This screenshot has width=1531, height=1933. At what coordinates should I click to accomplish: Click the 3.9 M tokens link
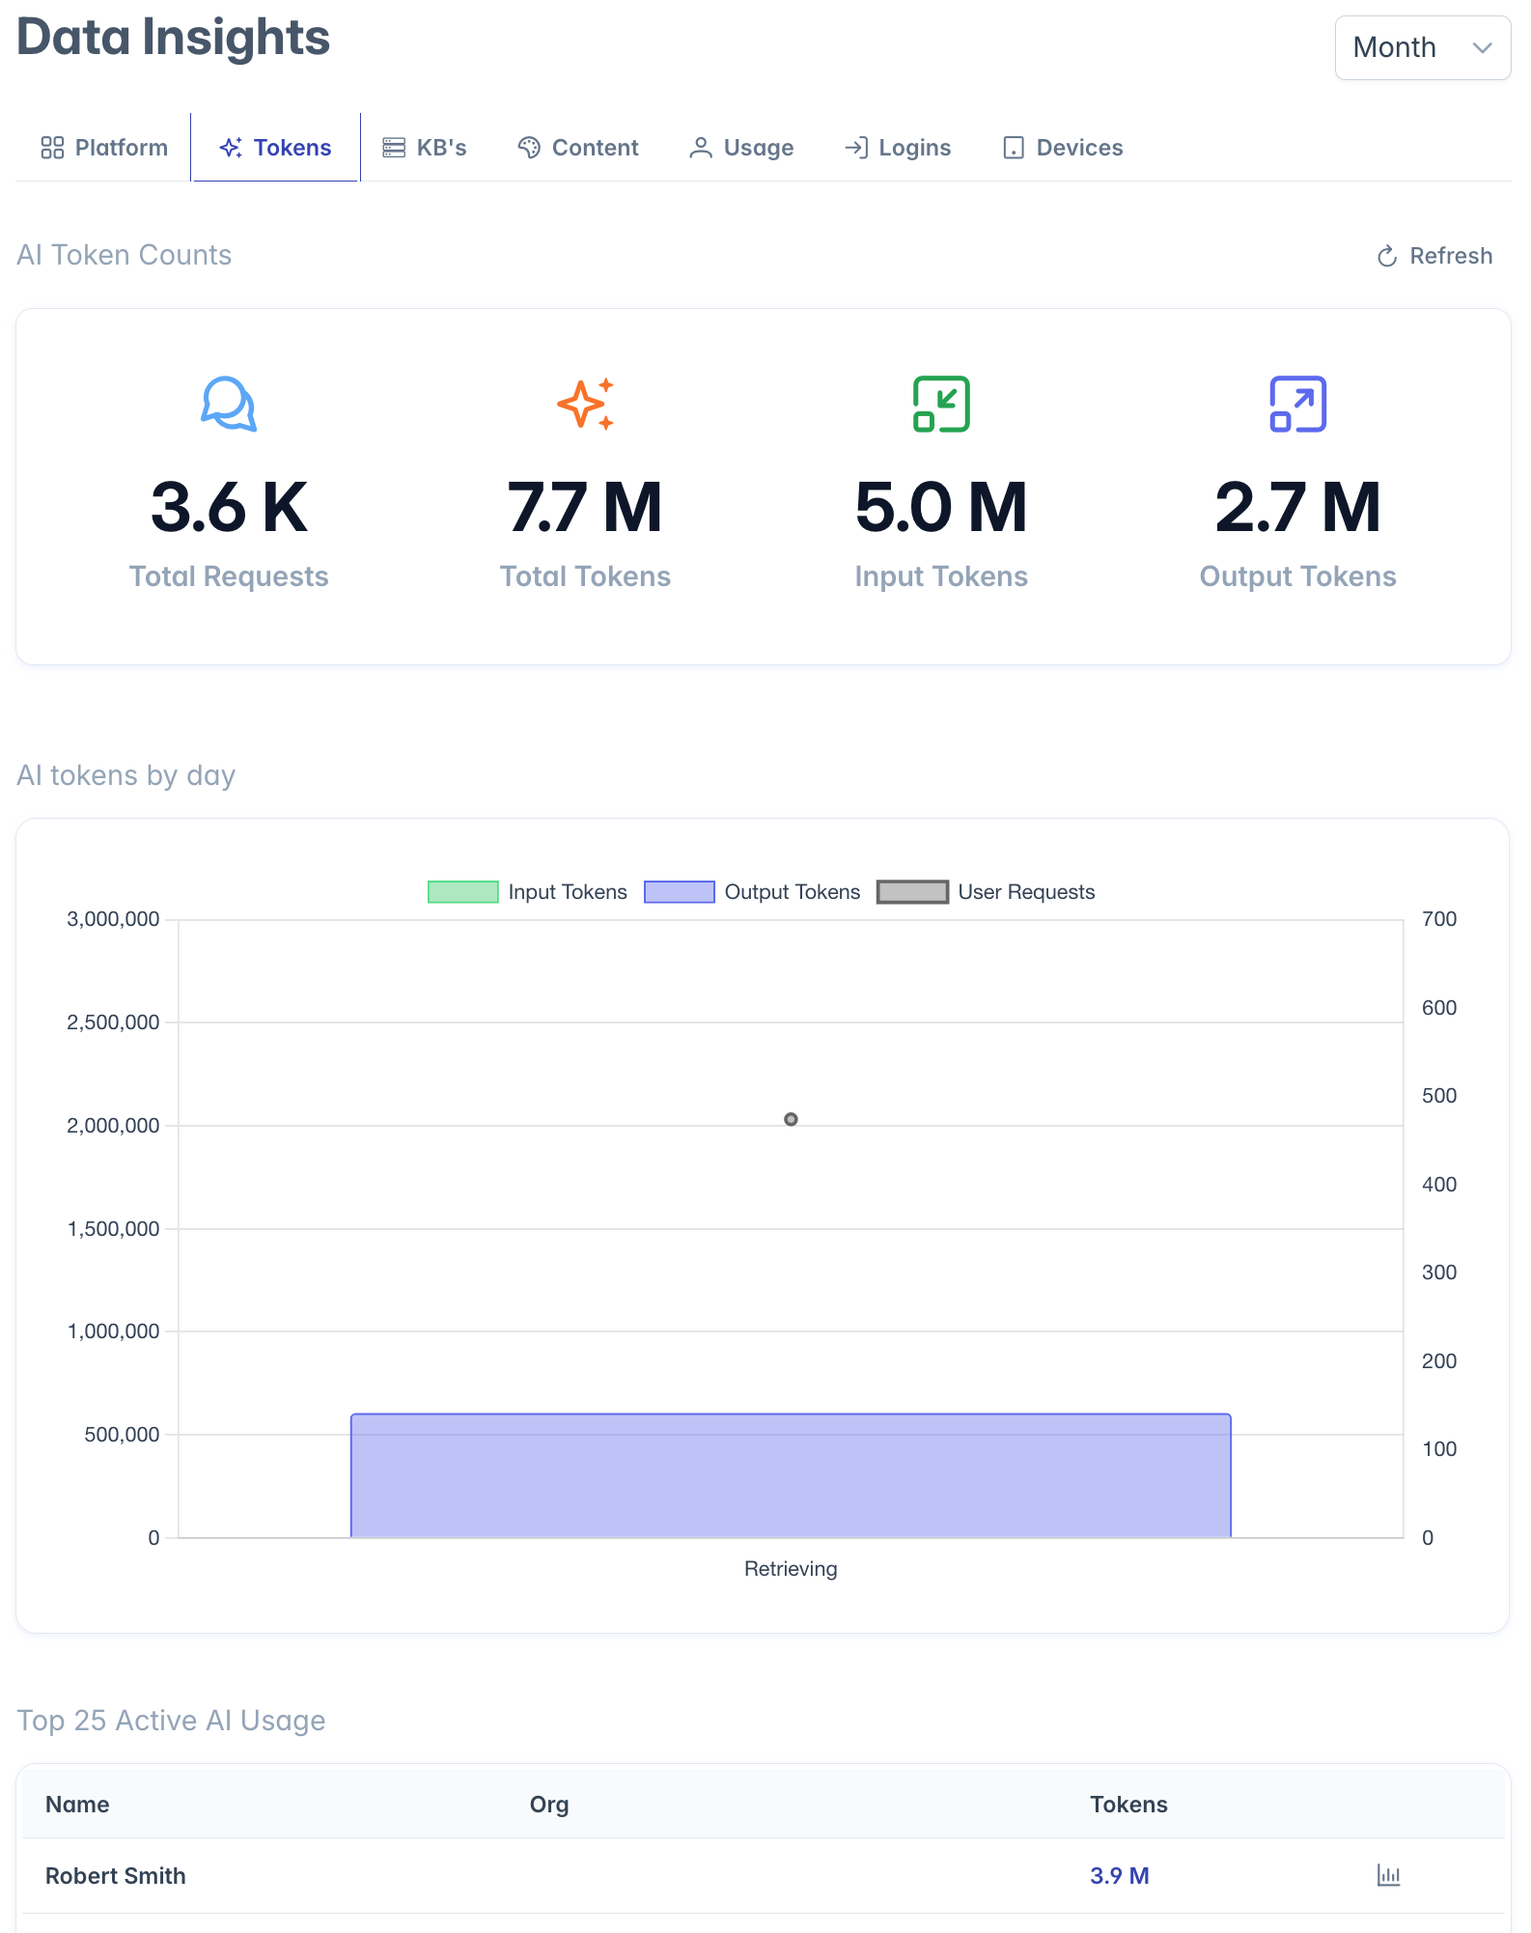pyautogui.click(x=1120, y=1876)
